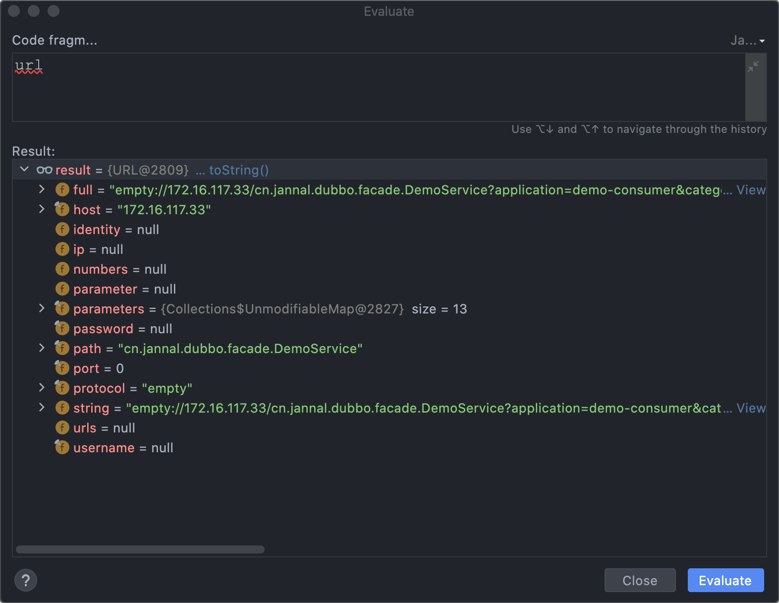This screenshot has width=779, height=603.
Task: Expand the string field node
Action: point(42,408)
